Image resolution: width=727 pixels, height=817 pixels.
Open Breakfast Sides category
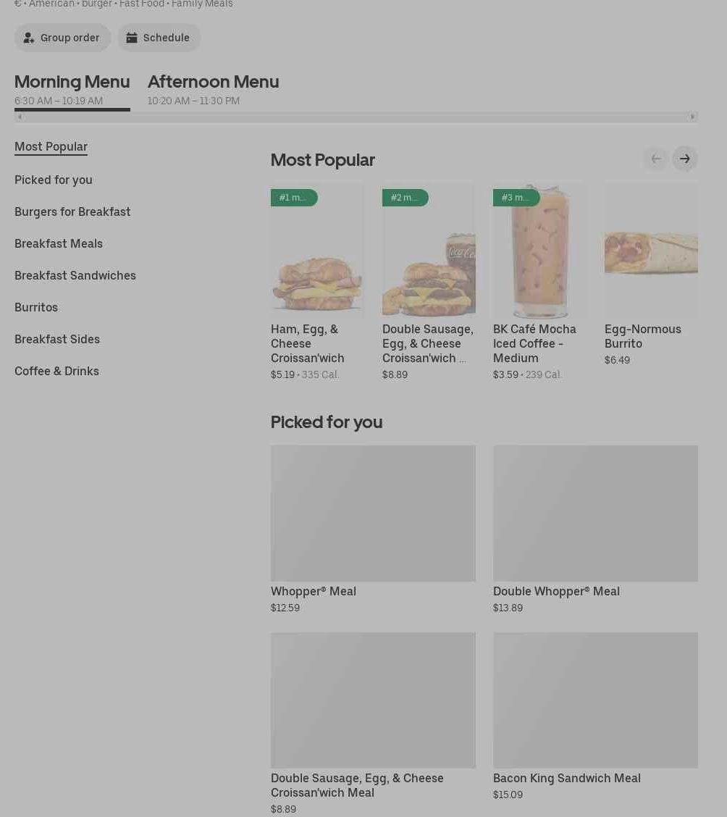coord(57,339)
